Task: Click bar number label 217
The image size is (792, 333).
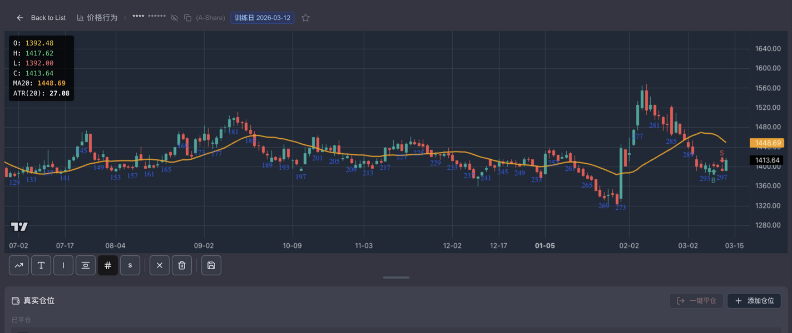Action: (385, 168)
